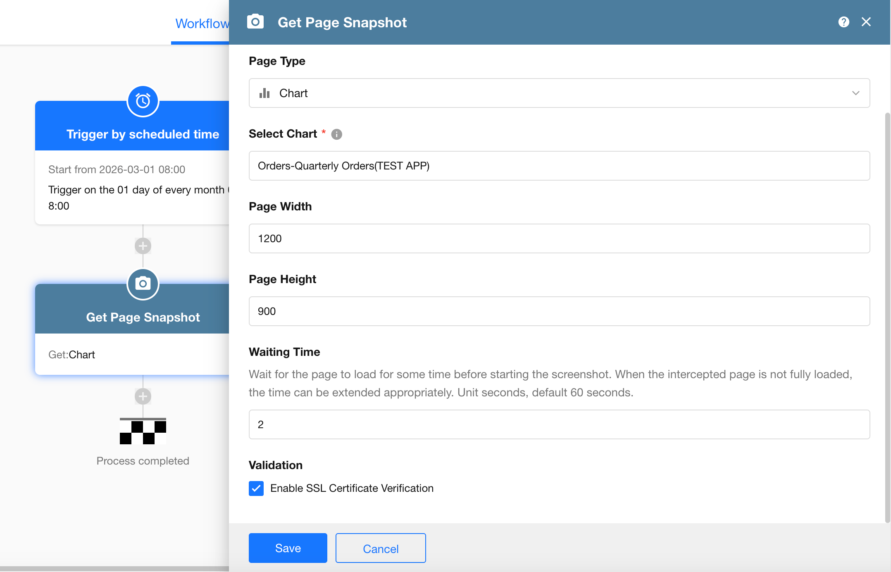Disable SSL Certificate Verification checkbox

(256, 488)
